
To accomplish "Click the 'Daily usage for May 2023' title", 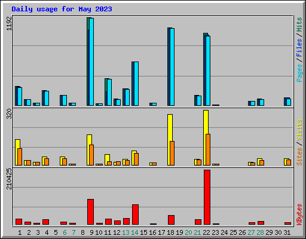I will click(62, 9).
